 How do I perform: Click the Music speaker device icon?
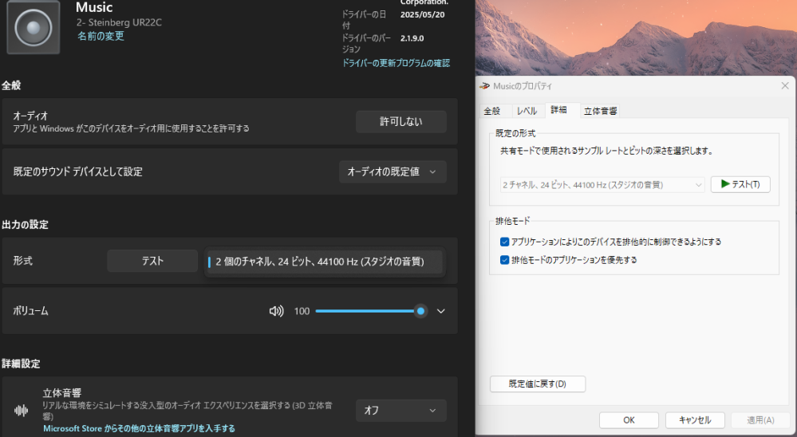33,27
